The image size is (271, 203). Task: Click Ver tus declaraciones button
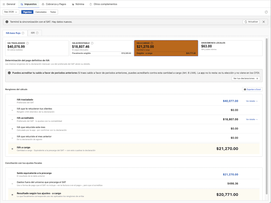(x=246, y=79)
